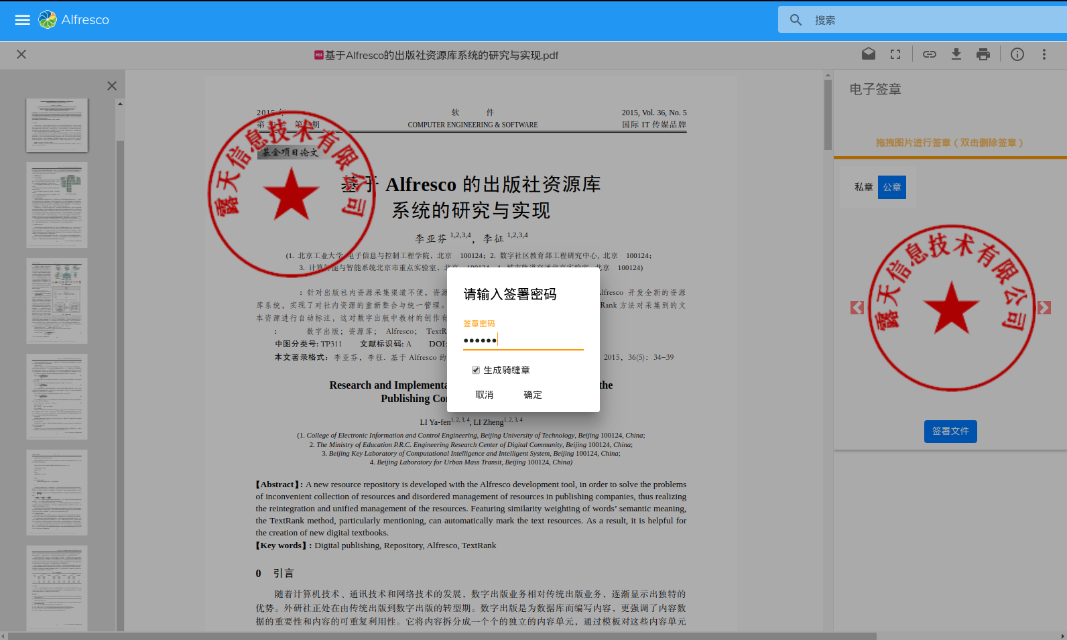1067x640 pixels.
Task: Copy link with the chain icon
Action: [930, 54]
